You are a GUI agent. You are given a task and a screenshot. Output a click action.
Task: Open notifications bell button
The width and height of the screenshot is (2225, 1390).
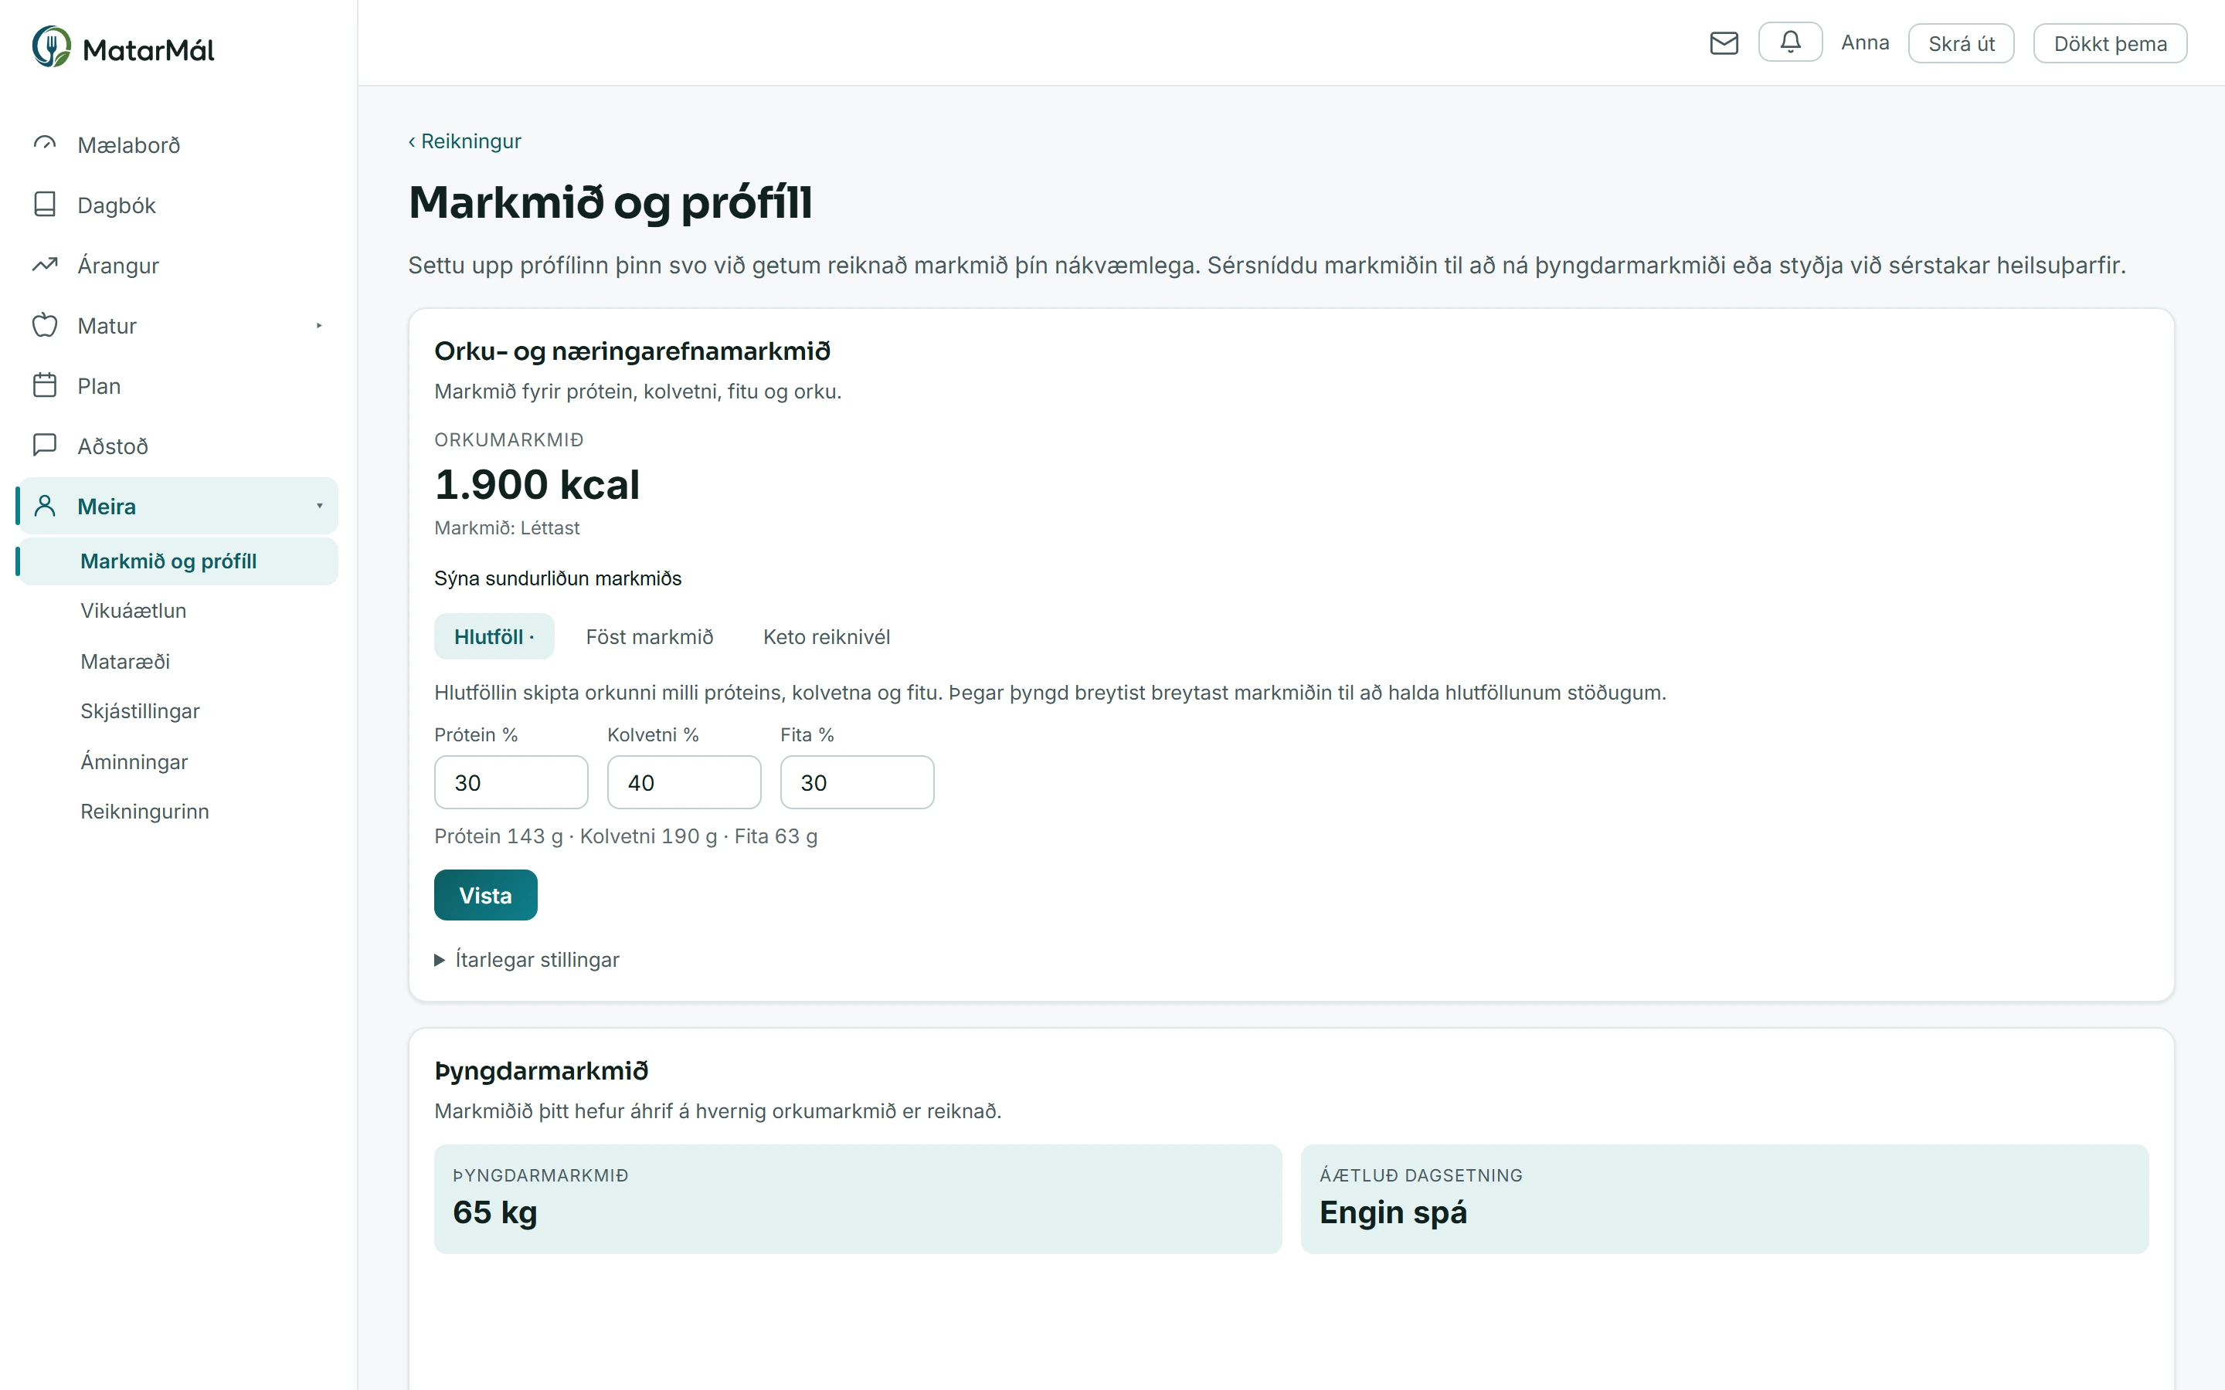(1790, 42)
